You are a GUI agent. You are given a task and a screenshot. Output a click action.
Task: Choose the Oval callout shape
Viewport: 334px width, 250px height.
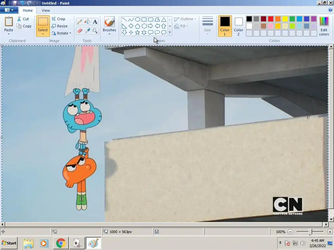click(x=157, y=32)
